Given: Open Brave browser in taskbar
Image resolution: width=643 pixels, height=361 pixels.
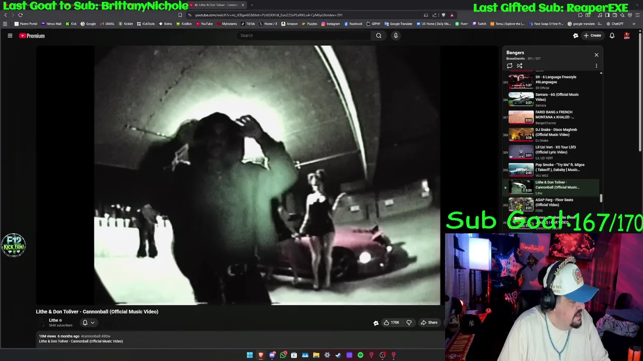Looking at the screenshot, I should click(x=261, y=355).
